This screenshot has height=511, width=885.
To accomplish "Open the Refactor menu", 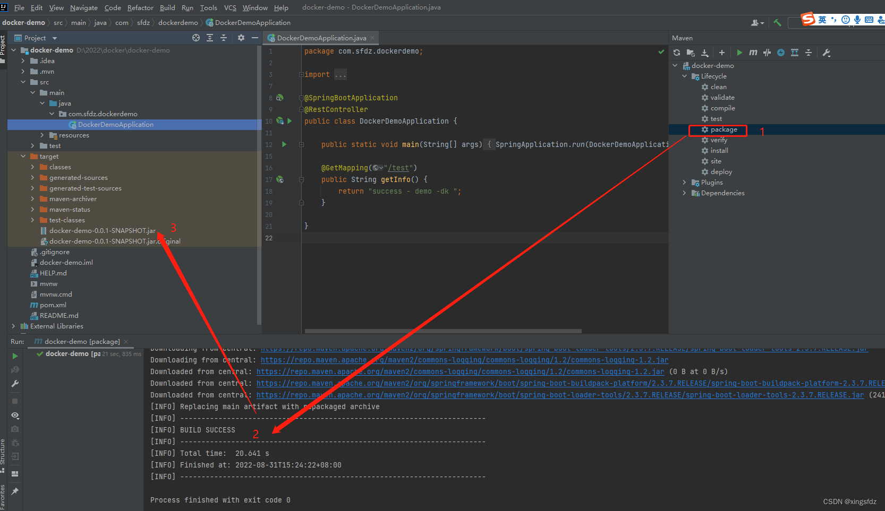I will [x=140, y=7].
